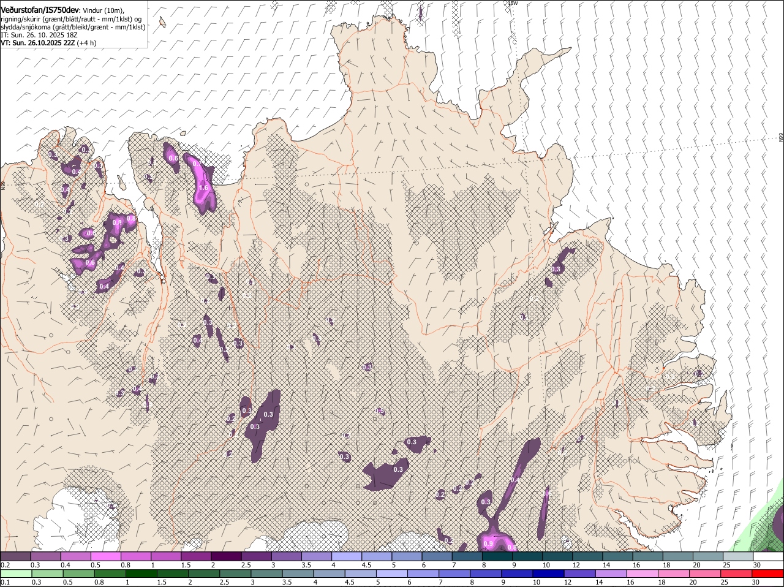Image resolution: width=784 pixels, height=587 pixels.
Task: Click the '0.2' label at the upper legend start
Action: 5,565
